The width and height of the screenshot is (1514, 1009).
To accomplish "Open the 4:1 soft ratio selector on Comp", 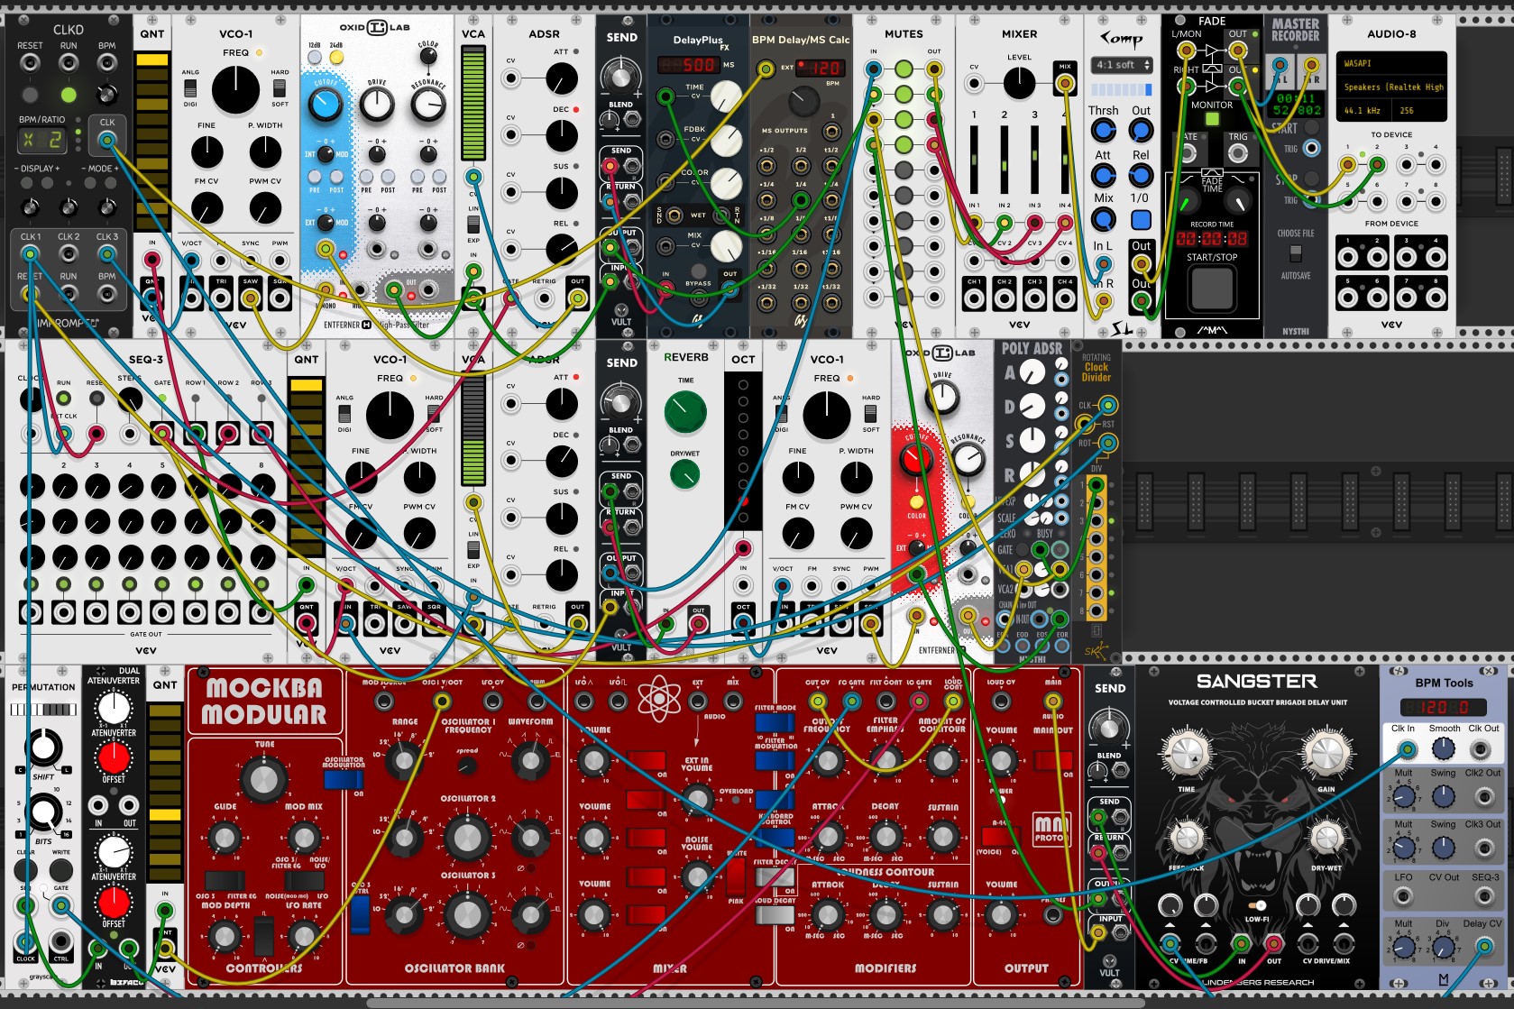I will 1122,65.
